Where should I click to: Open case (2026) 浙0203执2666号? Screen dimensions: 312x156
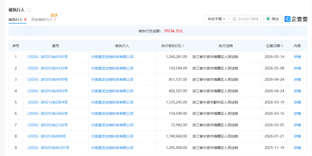pyautogui.click(x=48, y=114)
